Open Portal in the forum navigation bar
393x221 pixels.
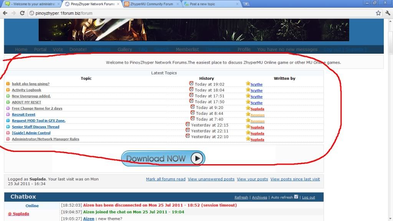coord(40,49)
